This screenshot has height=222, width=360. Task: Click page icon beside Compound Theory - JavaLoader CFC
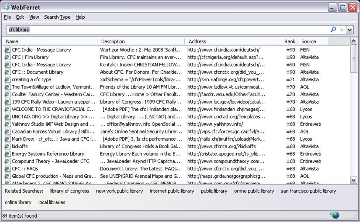7,161
